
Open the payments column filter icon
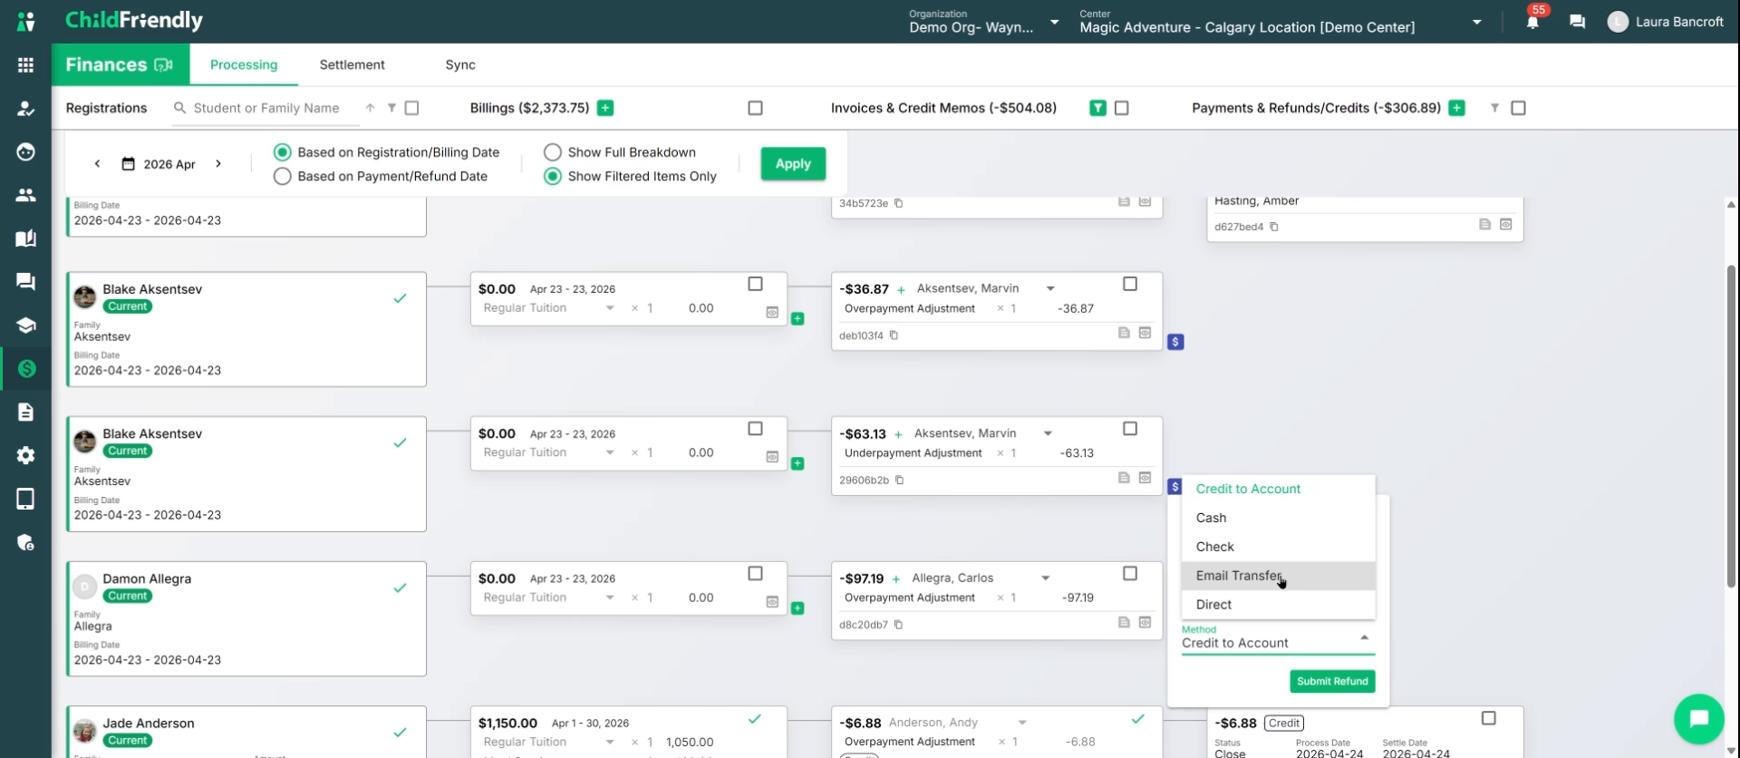click(1494, 108)
